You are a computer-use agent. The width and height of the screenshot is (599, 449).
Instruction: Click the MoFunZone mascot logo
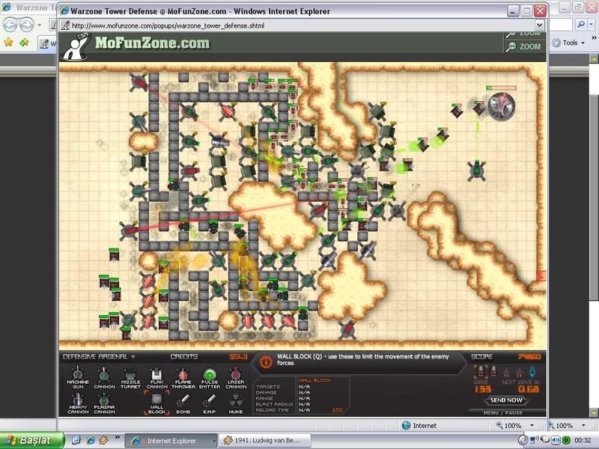coord(77,47)
